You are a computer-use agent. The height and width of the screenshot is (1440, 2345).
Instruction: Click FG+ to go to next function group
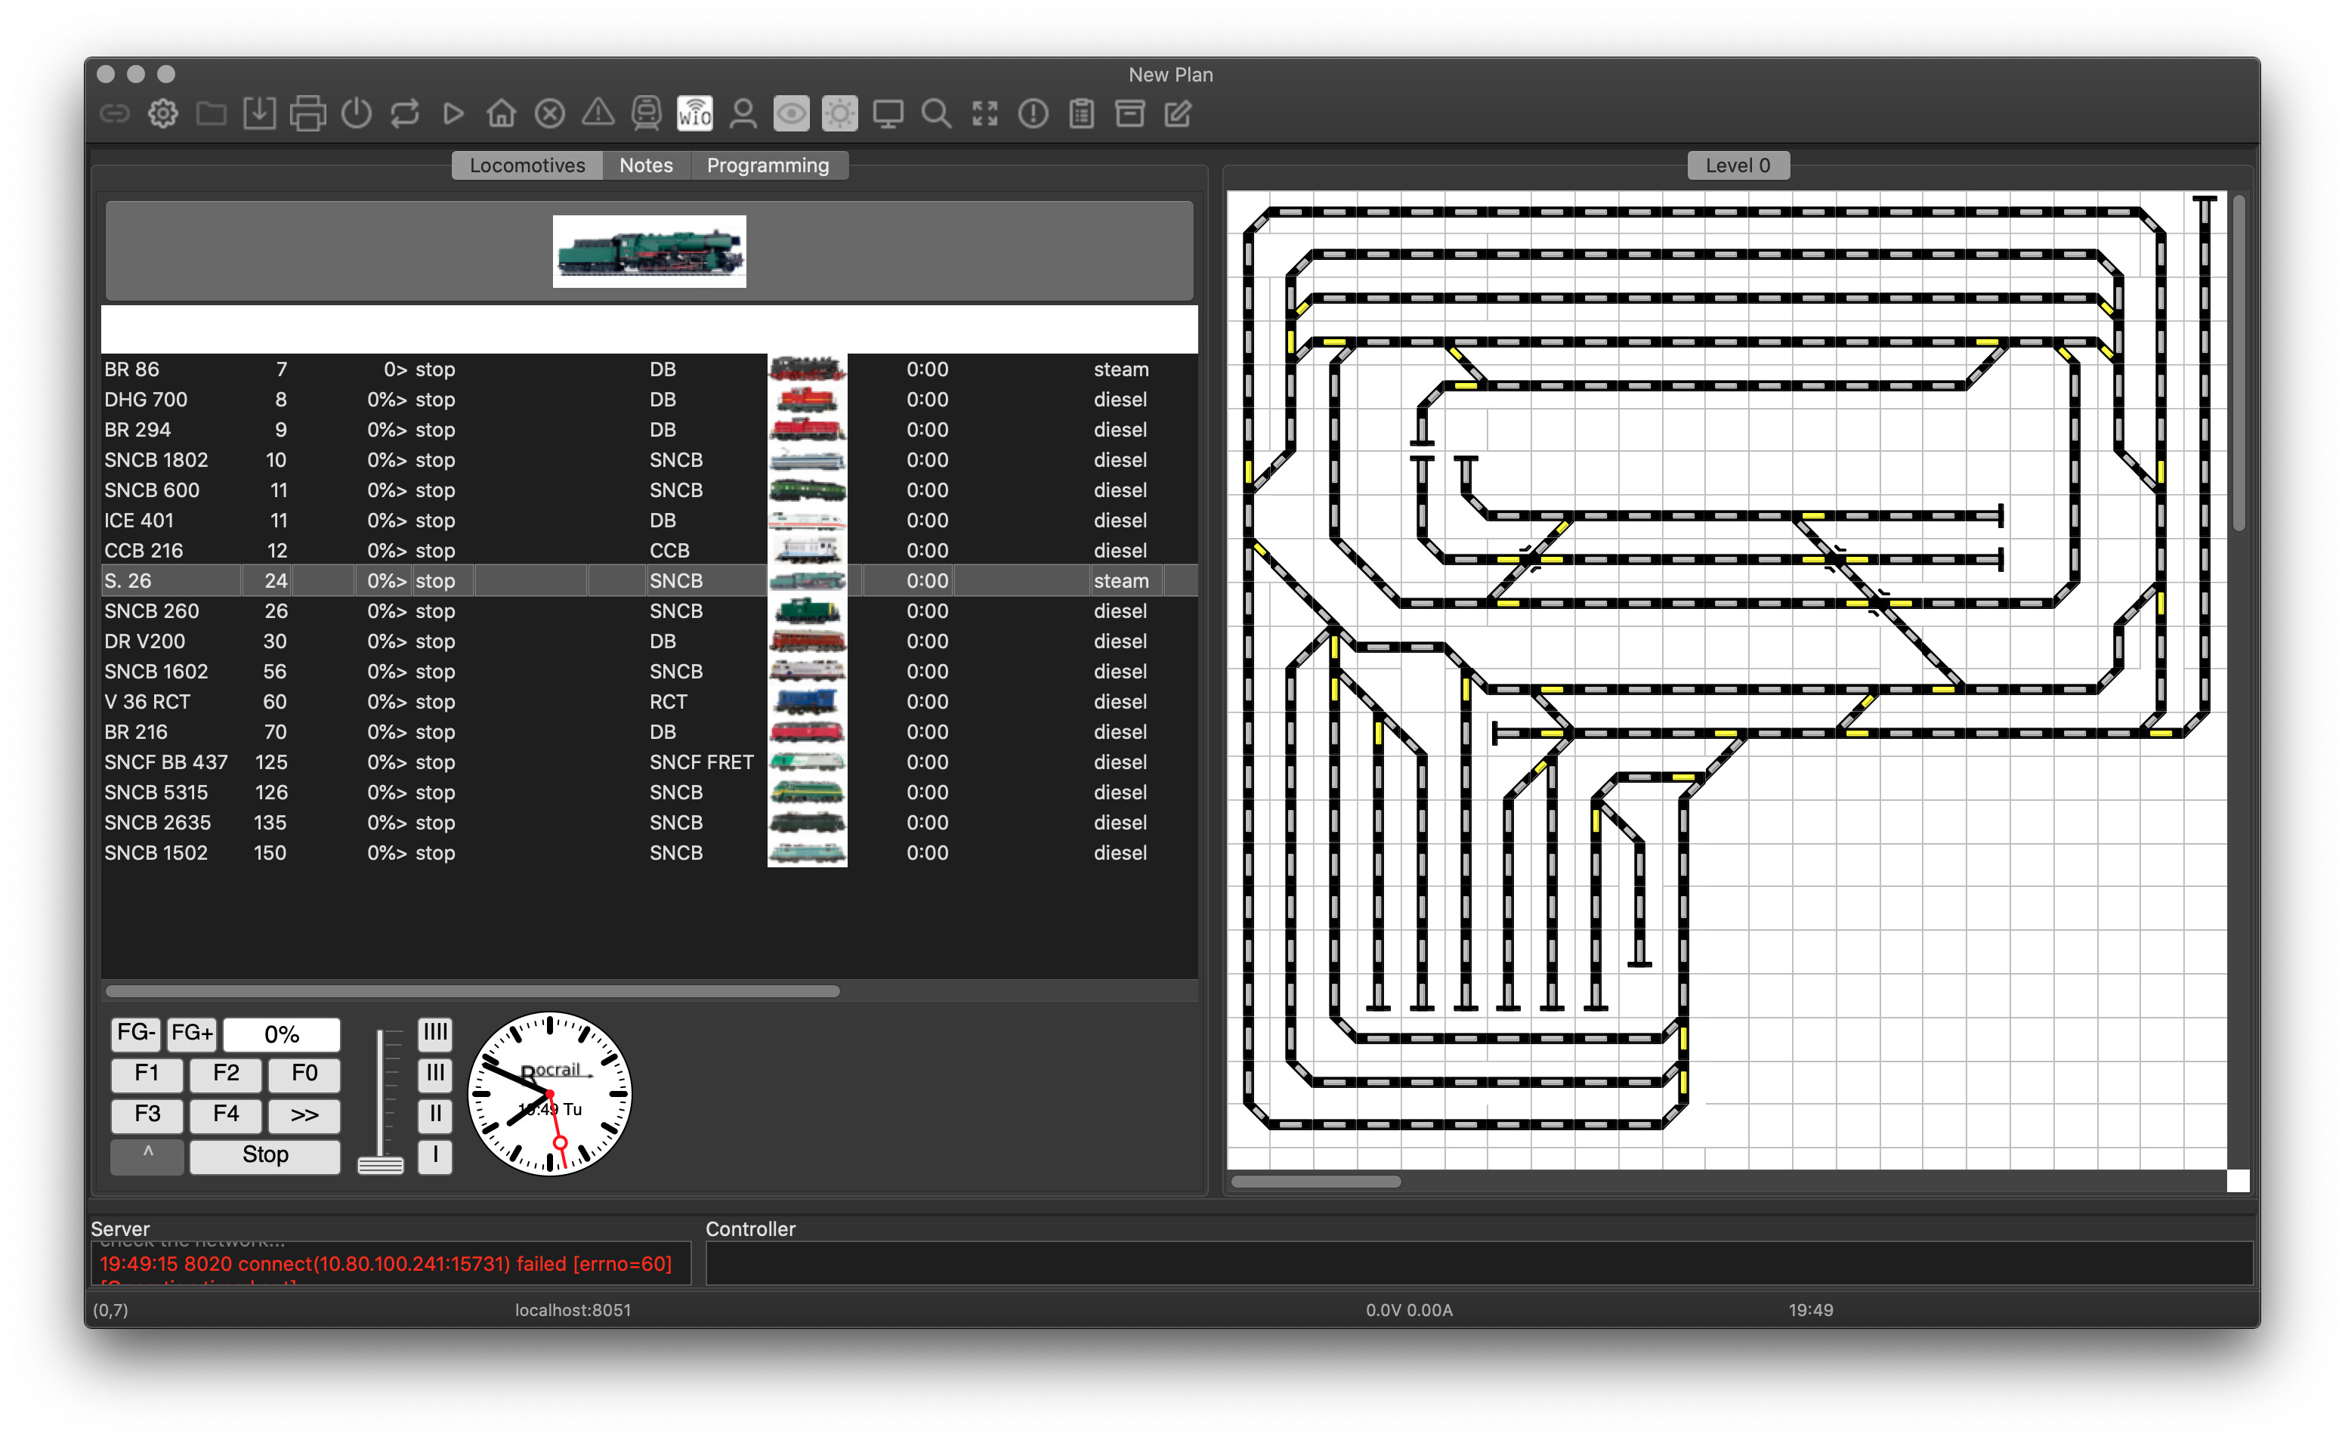click(191, 1034)
